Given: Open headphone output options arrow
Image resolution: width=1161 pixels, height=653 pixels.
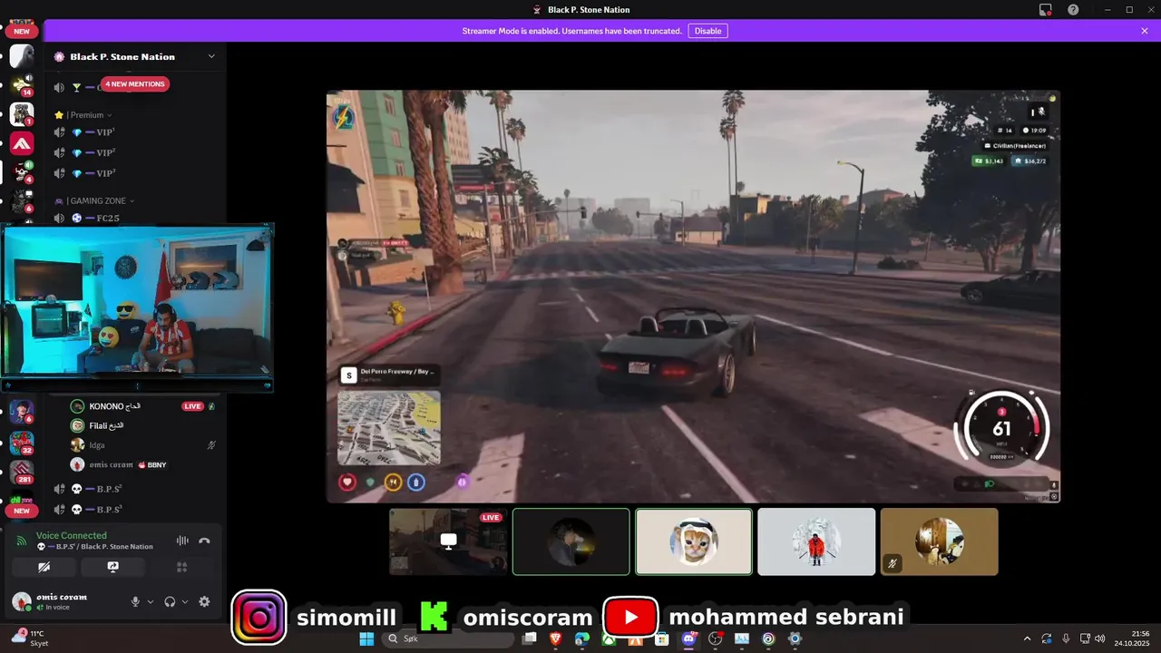Looking at the screenshot, I should 185,601.
